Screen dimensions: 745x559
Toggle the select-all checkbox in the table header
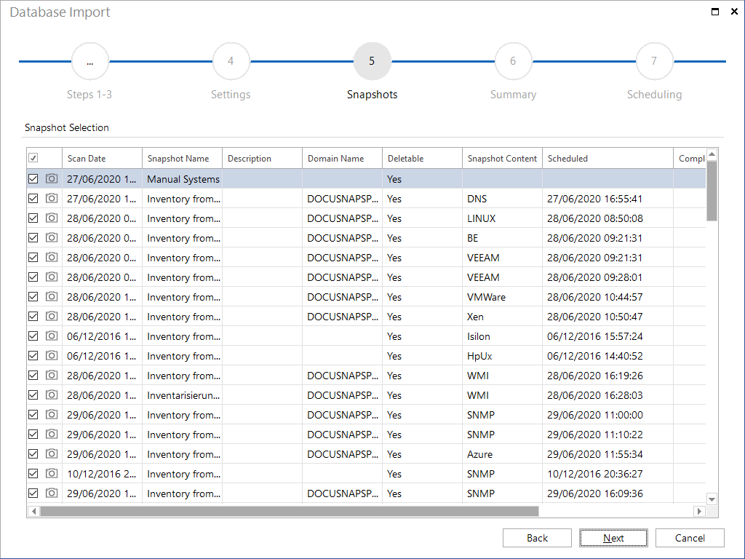33,158
